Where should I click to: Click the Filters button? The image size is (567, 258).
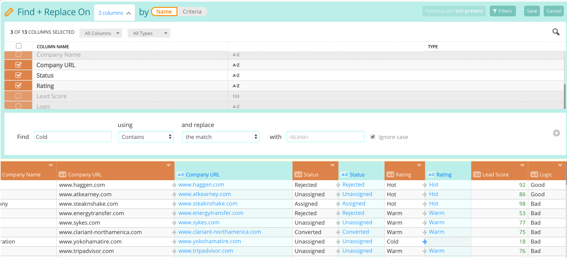coord(503,11)
